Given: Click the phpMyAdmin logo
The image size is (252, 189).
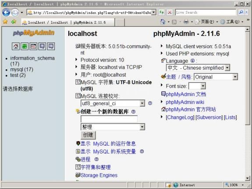Looking at the screenshot, I should click(x=33, y=33).
